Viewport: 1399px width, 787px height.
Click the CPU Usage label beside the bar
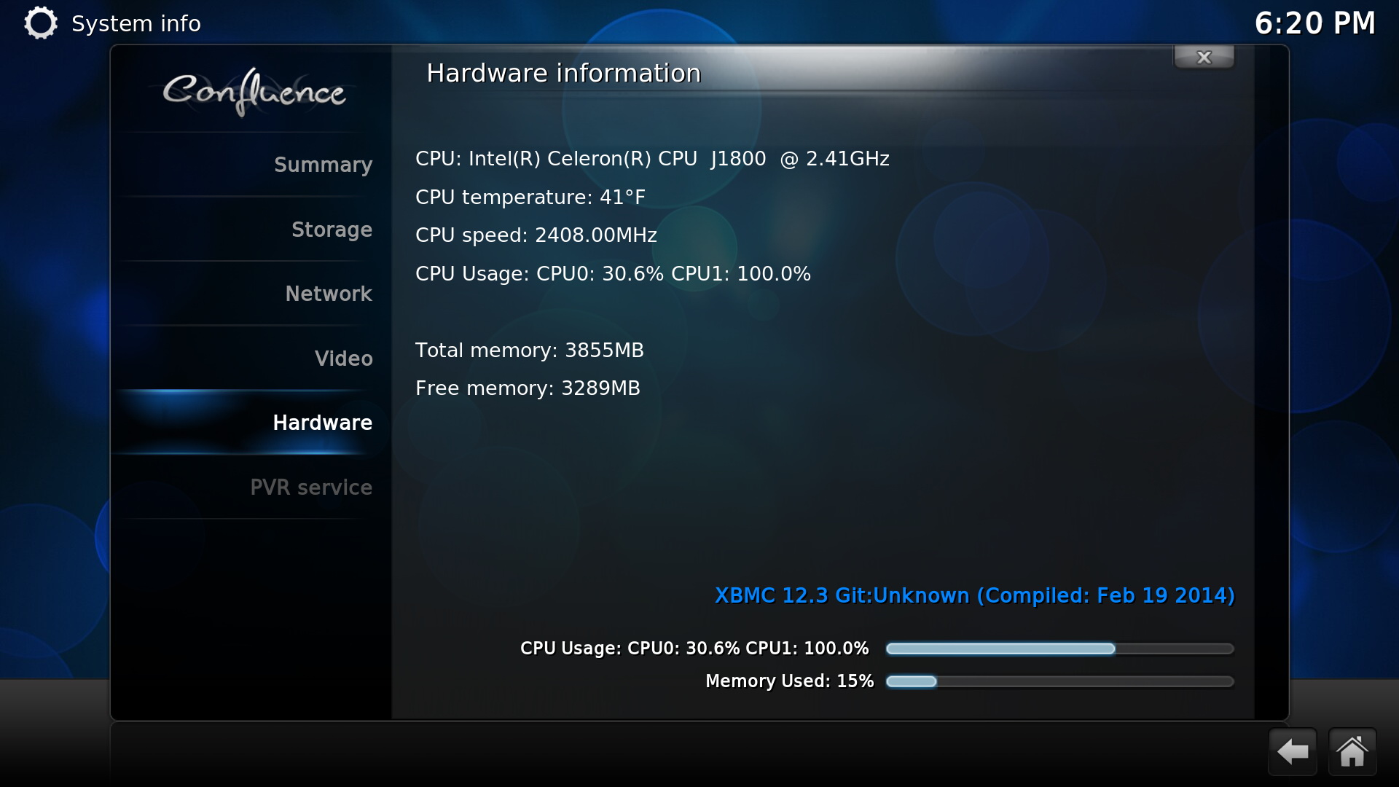pos(694,649)
